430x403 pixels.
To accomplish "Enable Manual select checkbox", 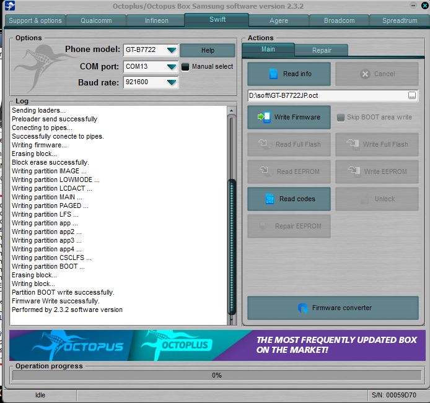I will [185, 67].
